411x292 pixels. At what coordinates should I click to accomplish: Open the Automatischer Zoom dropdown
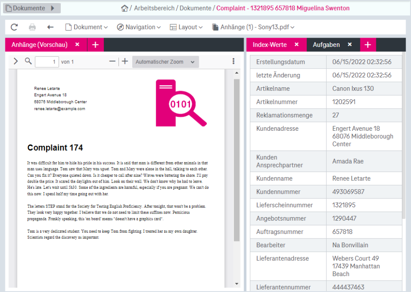pos(166,62)
